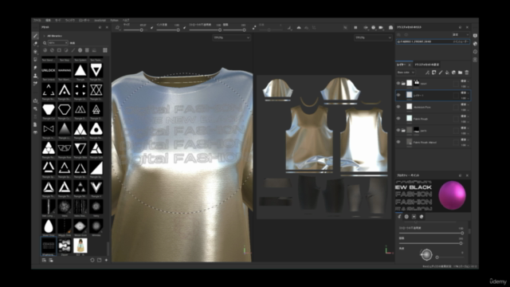Hide the text folder layer
The width and height of the screenshot is (510, 287).
pyautogui.click(x=398, y=83)
